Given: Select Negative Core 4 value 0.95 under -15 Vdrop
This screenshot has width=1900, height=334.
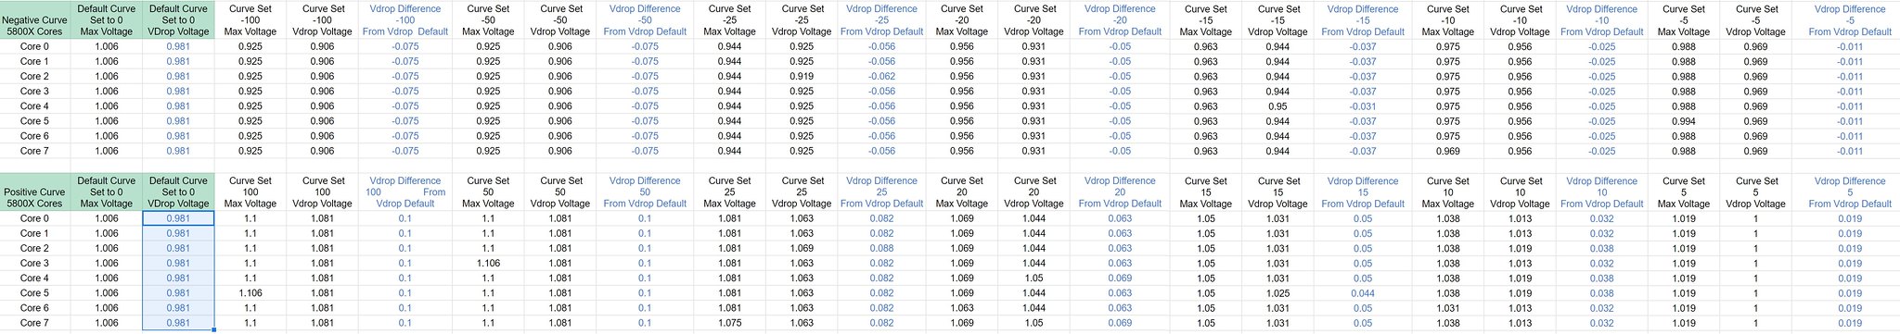Looking at the screenshot, I should pos(1277,106).
